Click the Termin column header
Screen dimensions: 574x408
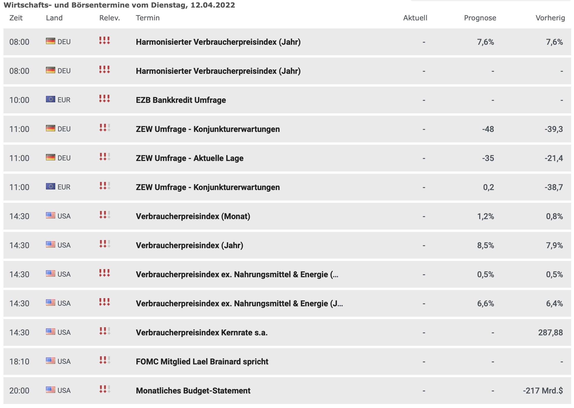click(x=148, y=18)
